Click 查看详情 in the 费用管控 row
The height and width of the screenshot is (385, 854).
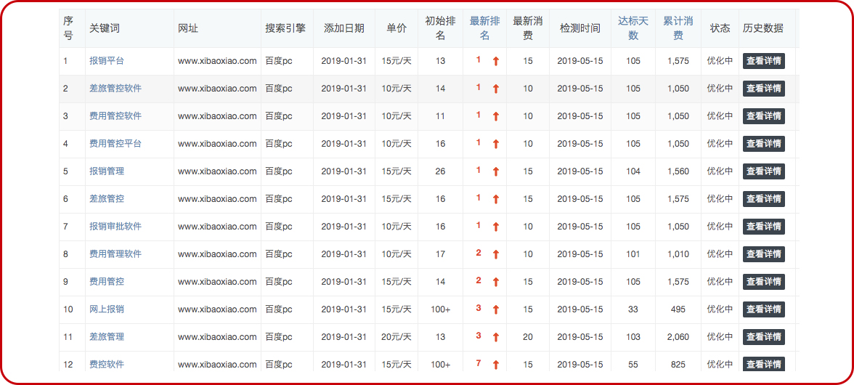pos(763,282)
